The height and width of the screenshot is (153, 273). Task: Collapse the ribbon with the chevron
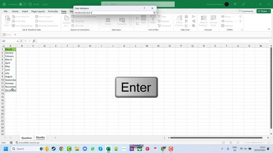(269, 29)
